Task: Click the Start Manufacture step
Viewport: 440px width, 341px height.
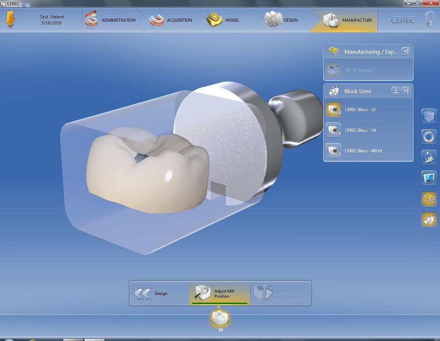Action: (280, 293)
